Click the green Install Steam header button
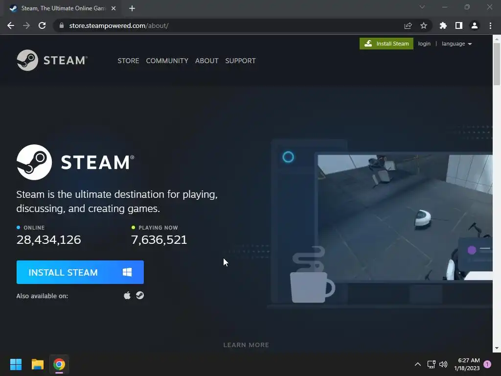501x376 pixels. [387, 44]
